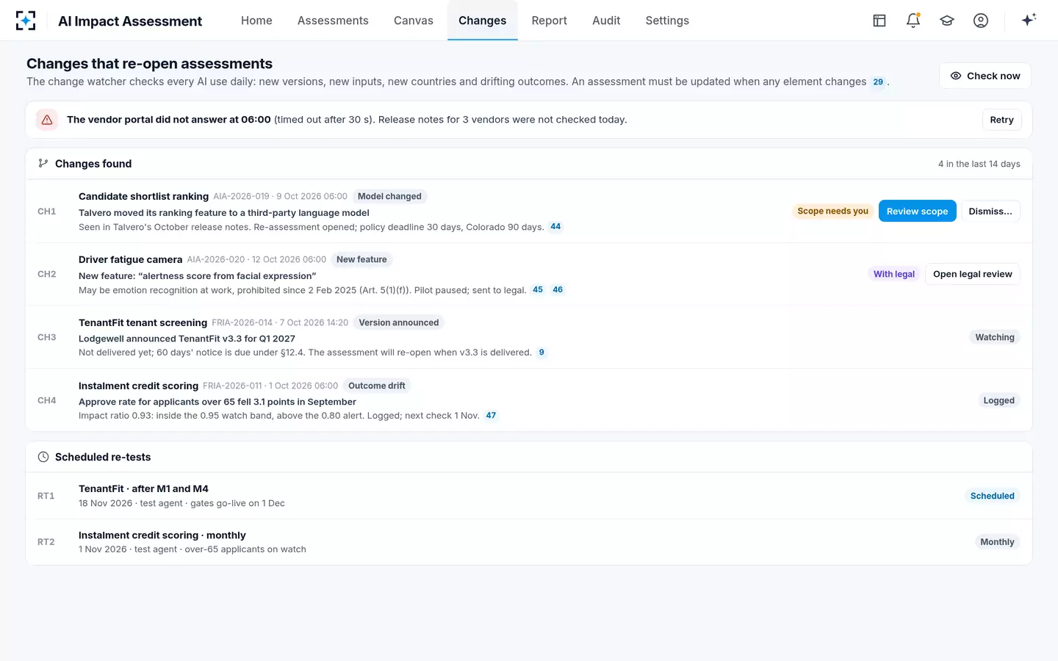1058x661 pixels.
Task: Open the Report tab
Action: (x=550, y=21)
